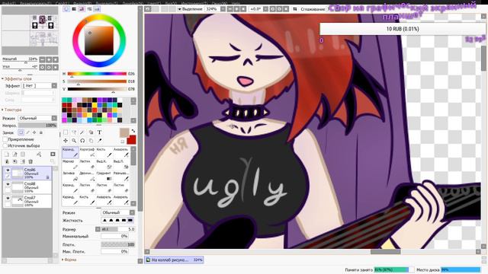The height and width of the screenshot is (274, 488).
Task: Swap foreground and background colors
Action: 133,131
